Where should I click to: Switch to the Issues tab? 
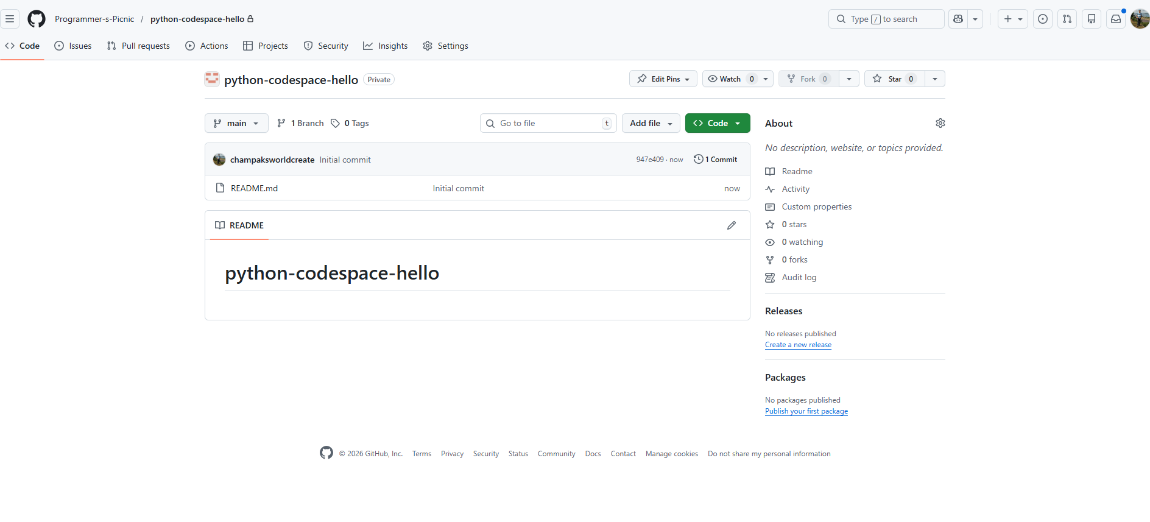point(73,46)
